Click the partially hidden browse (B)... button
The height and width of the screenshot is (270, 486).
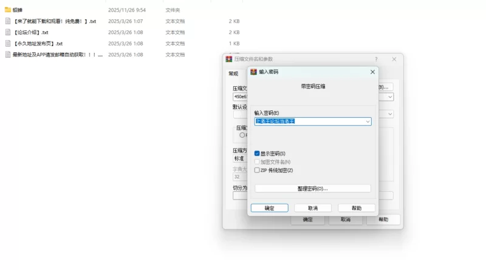coord(386,87)
